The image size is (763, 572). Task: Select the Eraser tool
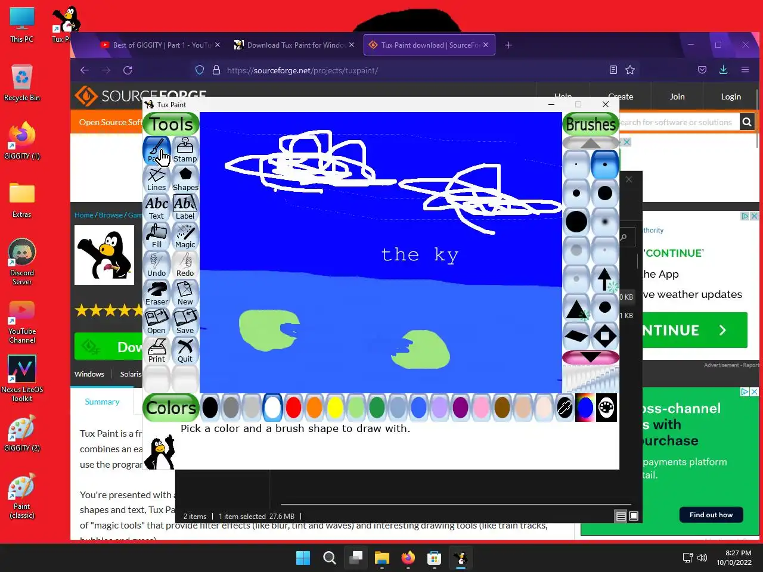[x=157, y=293]
